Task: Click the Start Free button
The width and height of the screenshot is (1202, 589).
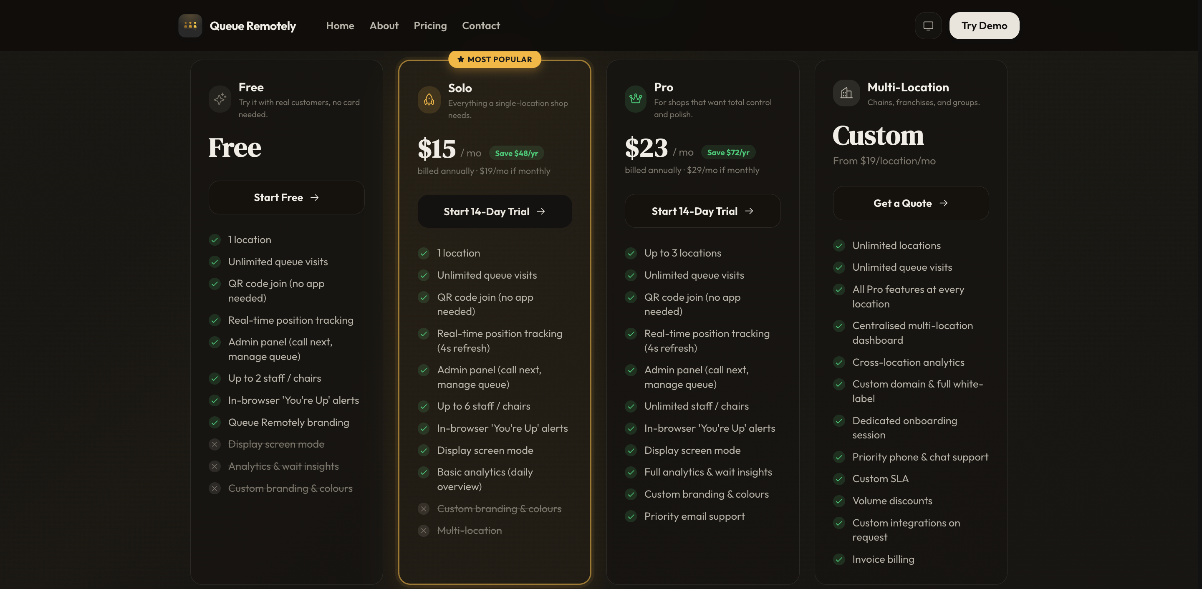Action: pyautogui.click(x=286, y=198)
